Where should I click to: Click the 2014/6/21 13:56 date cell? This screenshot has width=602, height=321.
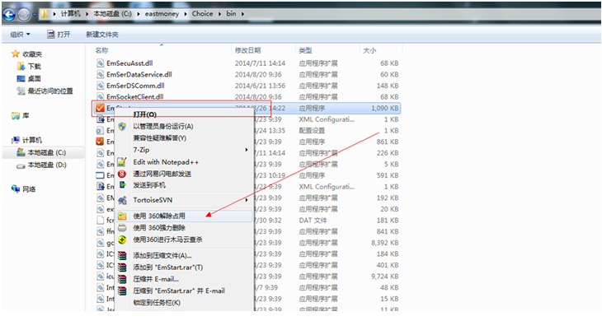260,86
